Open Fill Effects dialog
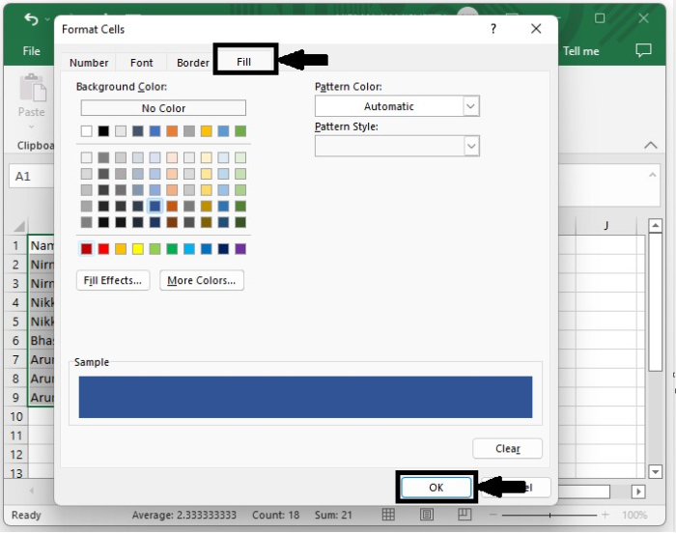676x533 pixels. coord(113,280)
